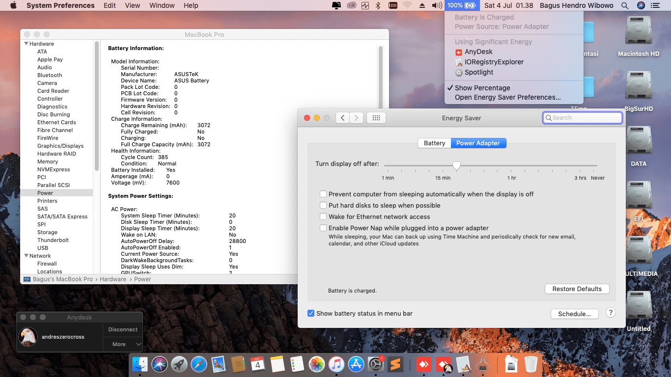671x377 pixels.
Task: Open Mail stamp icon in Dock
Action: tap(219, 364)
